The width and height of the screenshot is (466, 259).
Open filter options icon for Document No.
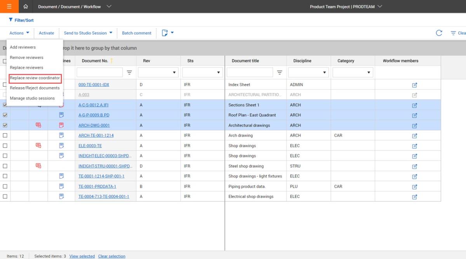tap(129, 73)
